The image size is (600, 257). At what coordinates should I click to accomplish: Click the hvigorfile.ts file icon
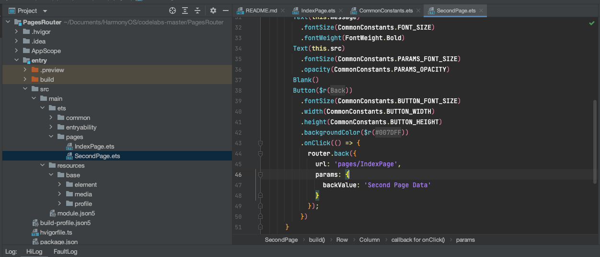point(35,232)
